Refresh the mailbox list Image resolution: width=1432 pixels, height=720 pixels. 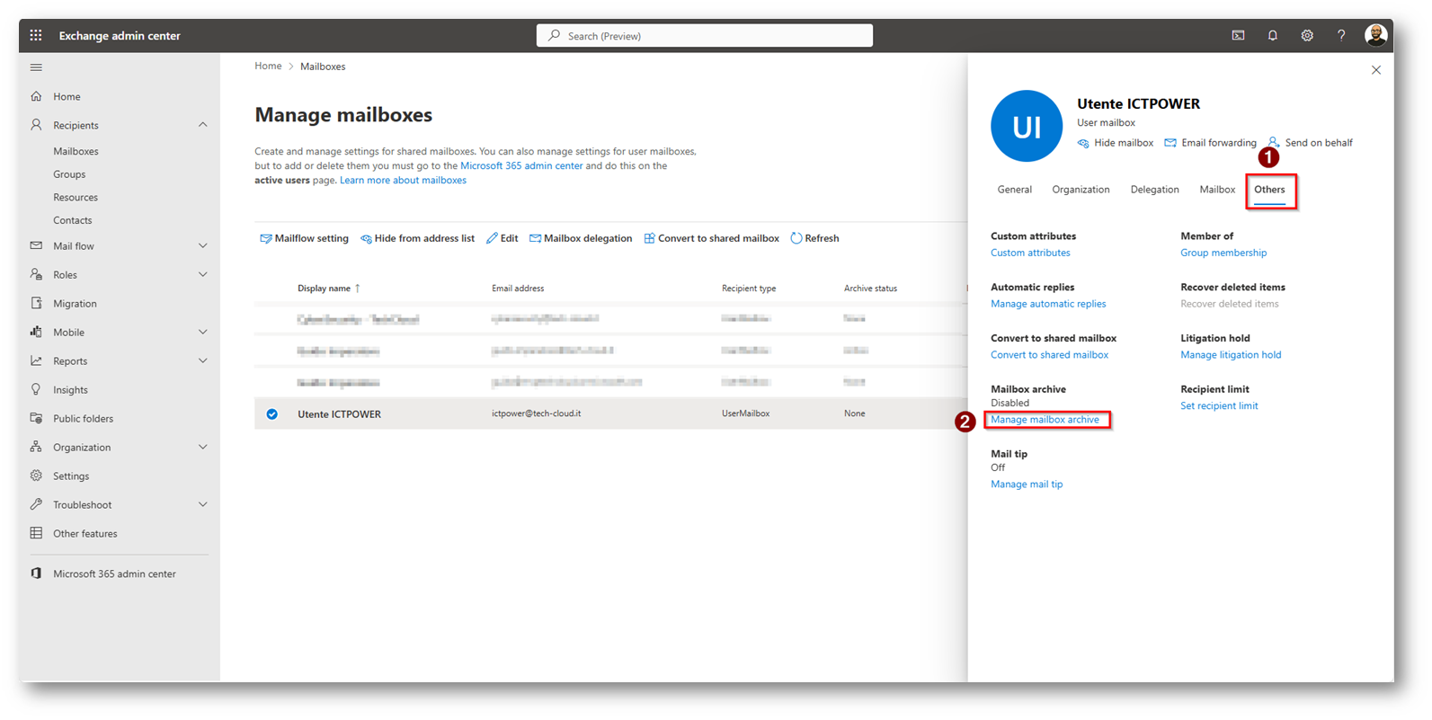pyautogui.click(x=814, y=238)
